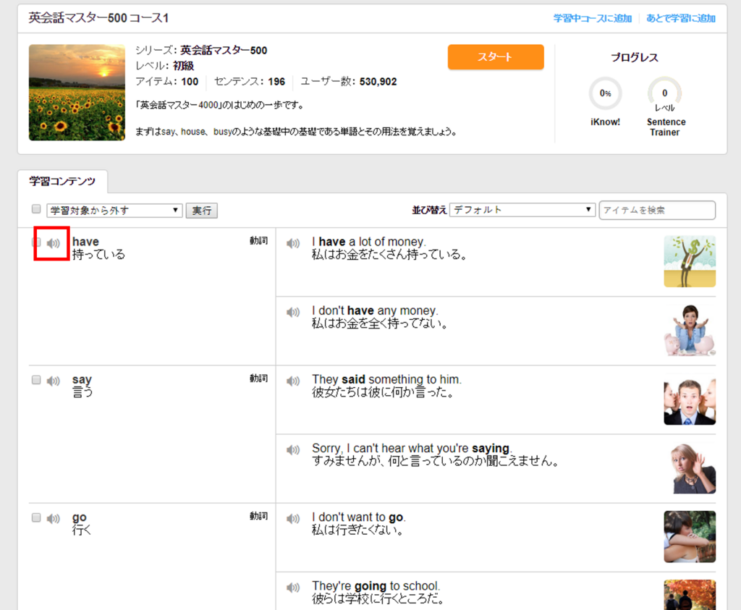Click the sentence "I have a lot of money."

pos(368,242)
